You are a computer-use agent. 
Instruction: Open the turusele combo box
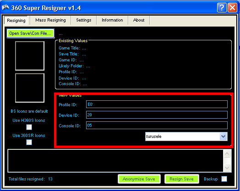[x=186, y=136]
